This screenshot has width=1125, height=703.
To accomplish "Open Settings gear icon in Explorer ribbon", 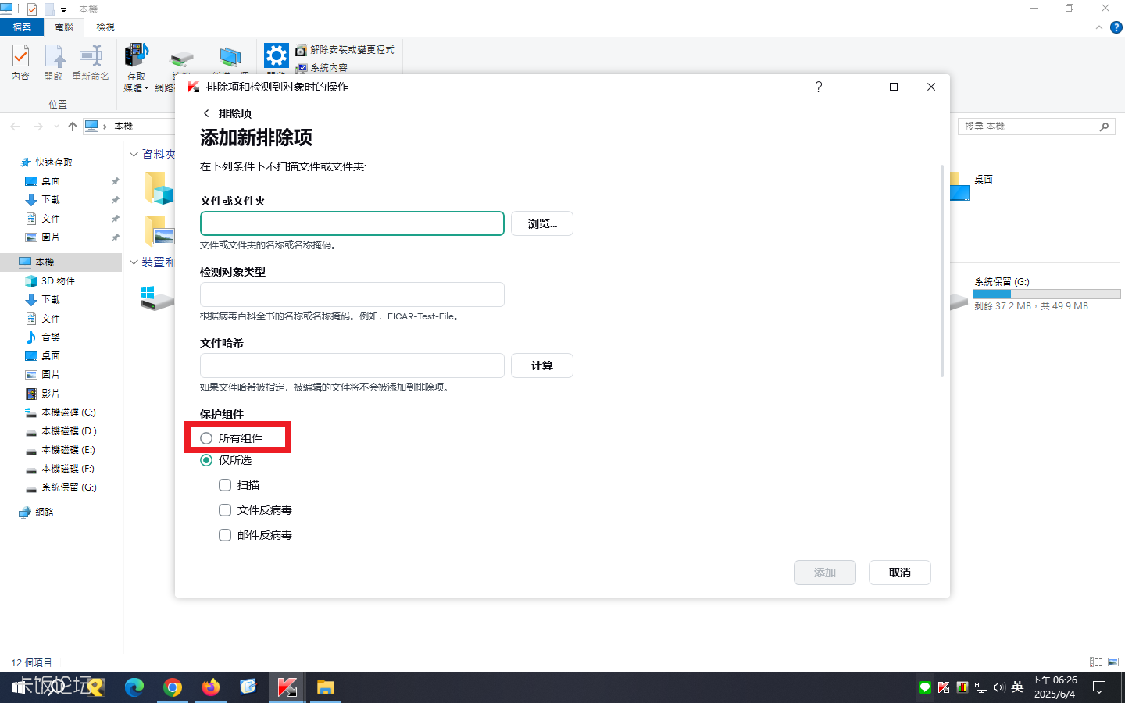I will pos(276,56).
